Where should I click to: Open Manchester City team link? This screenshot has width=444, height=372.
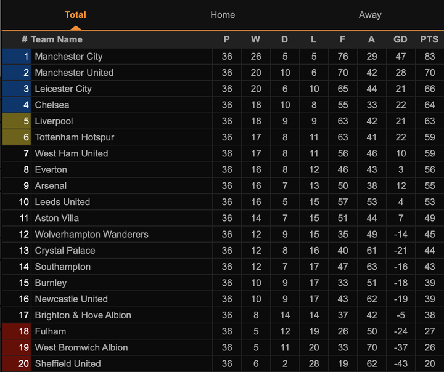click(x=68, y=56)
